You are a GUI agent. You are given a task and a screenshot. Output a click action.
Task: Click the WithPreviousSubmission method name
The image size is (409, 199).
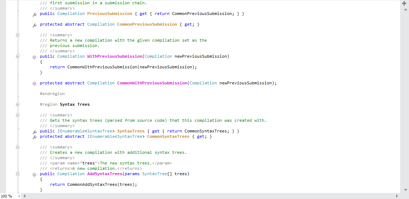pyautogui.click(x=114, y=56)
